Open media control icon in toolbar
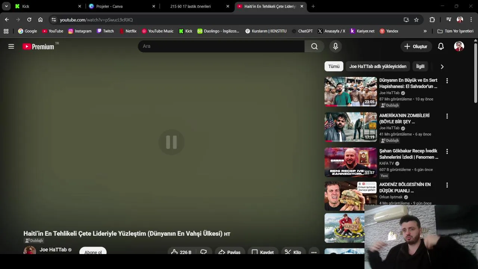Image resolution: width=478 pixels, height=269 pixels. point(449,20)
